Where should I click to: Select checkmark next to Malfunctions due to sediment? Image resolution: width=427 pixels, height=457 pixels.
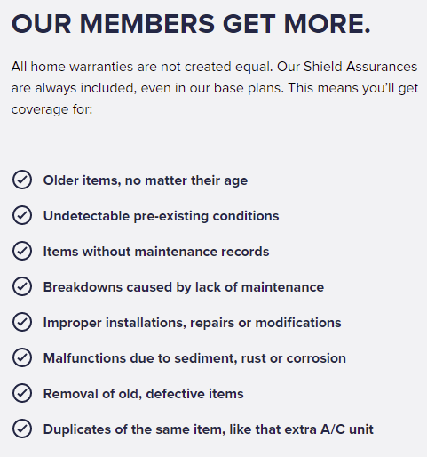point(22,357)
